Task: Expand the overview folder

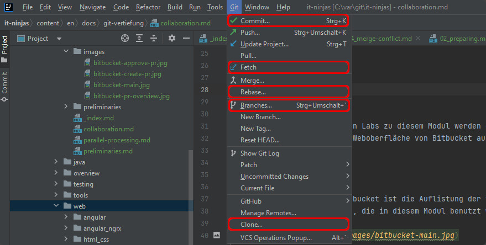Action: click(x=56, y=173)
